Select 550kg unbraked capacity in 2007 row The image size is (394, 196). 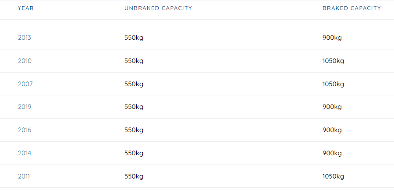tap(134, 84)
